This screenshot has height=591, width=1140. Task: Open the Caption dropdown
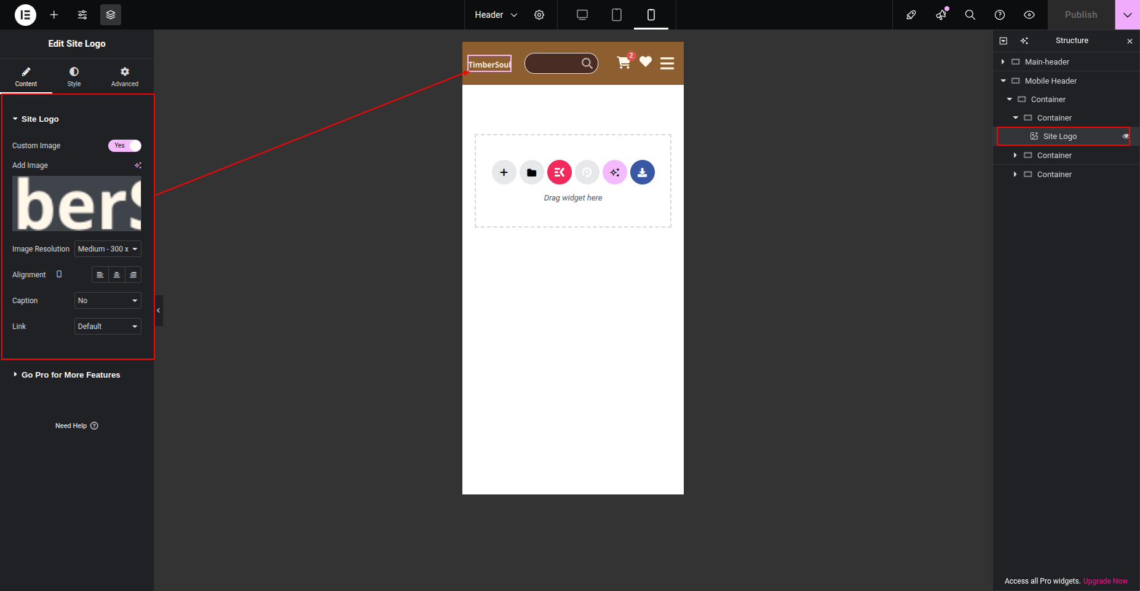pos(108,301)
